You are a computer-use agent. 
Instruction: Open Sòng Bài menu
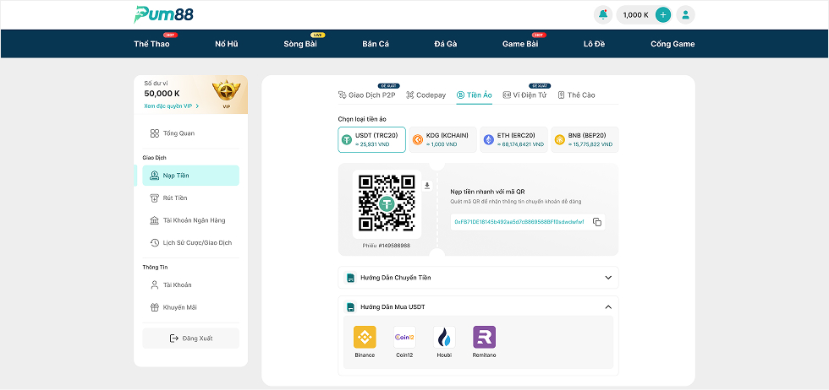coord(300,44)
